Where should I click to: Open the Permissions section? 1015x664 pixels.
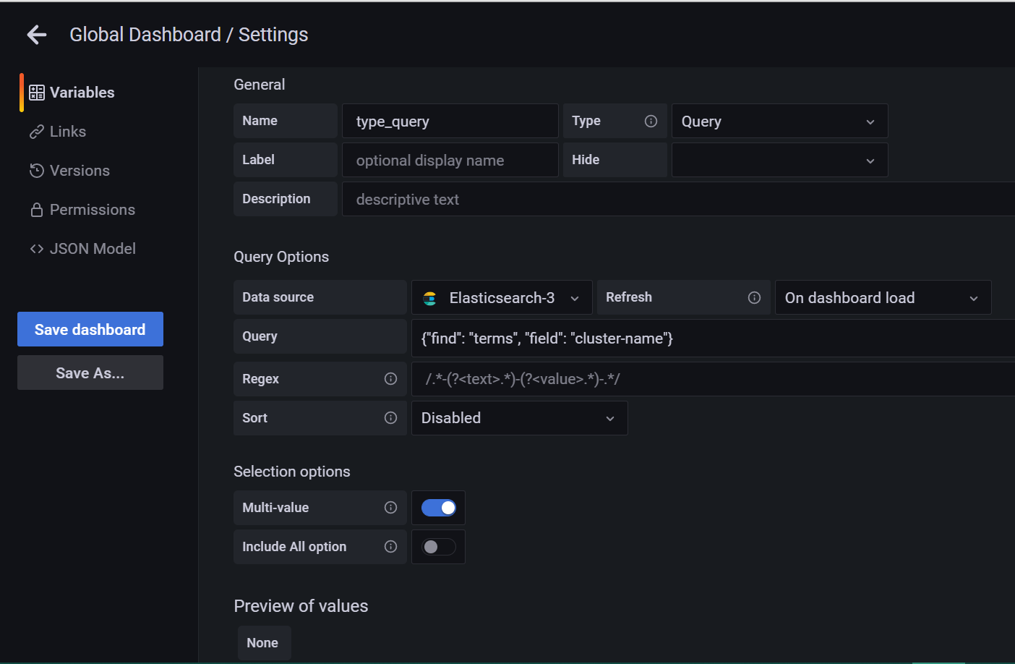pos(92,209)
